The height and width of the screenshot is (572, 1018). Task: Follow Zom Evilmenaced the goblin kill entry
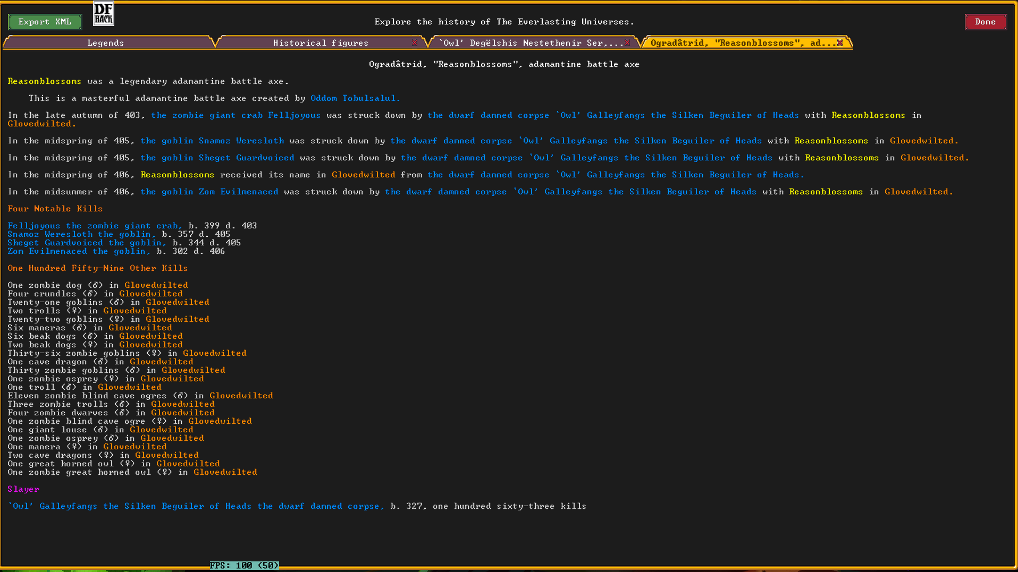click(79, 251)
